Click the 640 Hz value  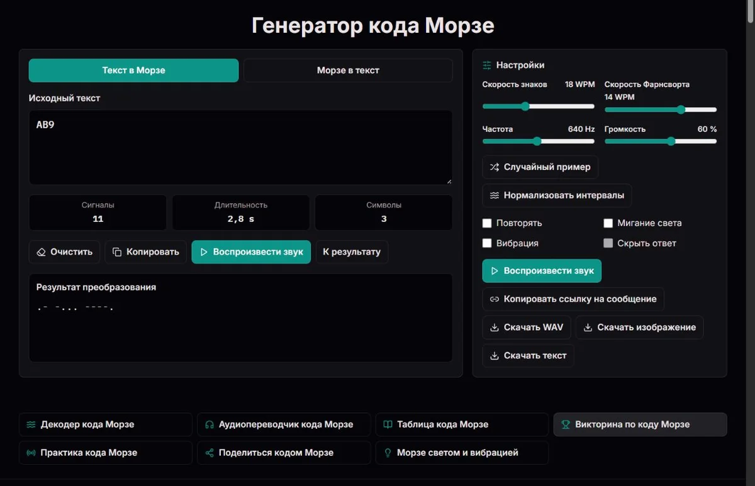point(581,129)
